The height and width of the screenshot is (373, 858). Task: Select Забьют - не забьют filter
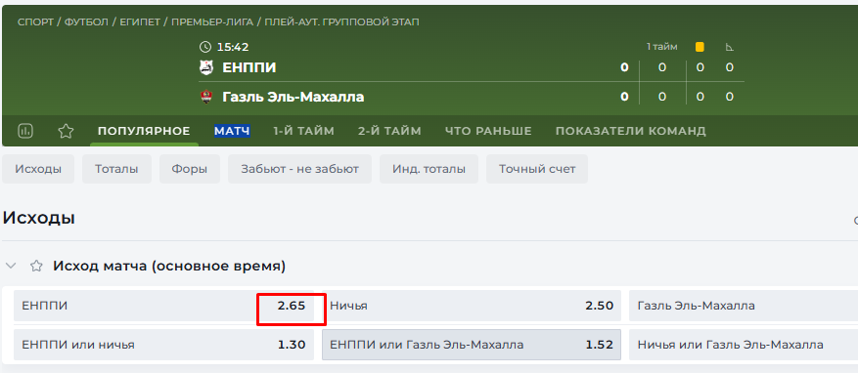click(x=300, y=169)
